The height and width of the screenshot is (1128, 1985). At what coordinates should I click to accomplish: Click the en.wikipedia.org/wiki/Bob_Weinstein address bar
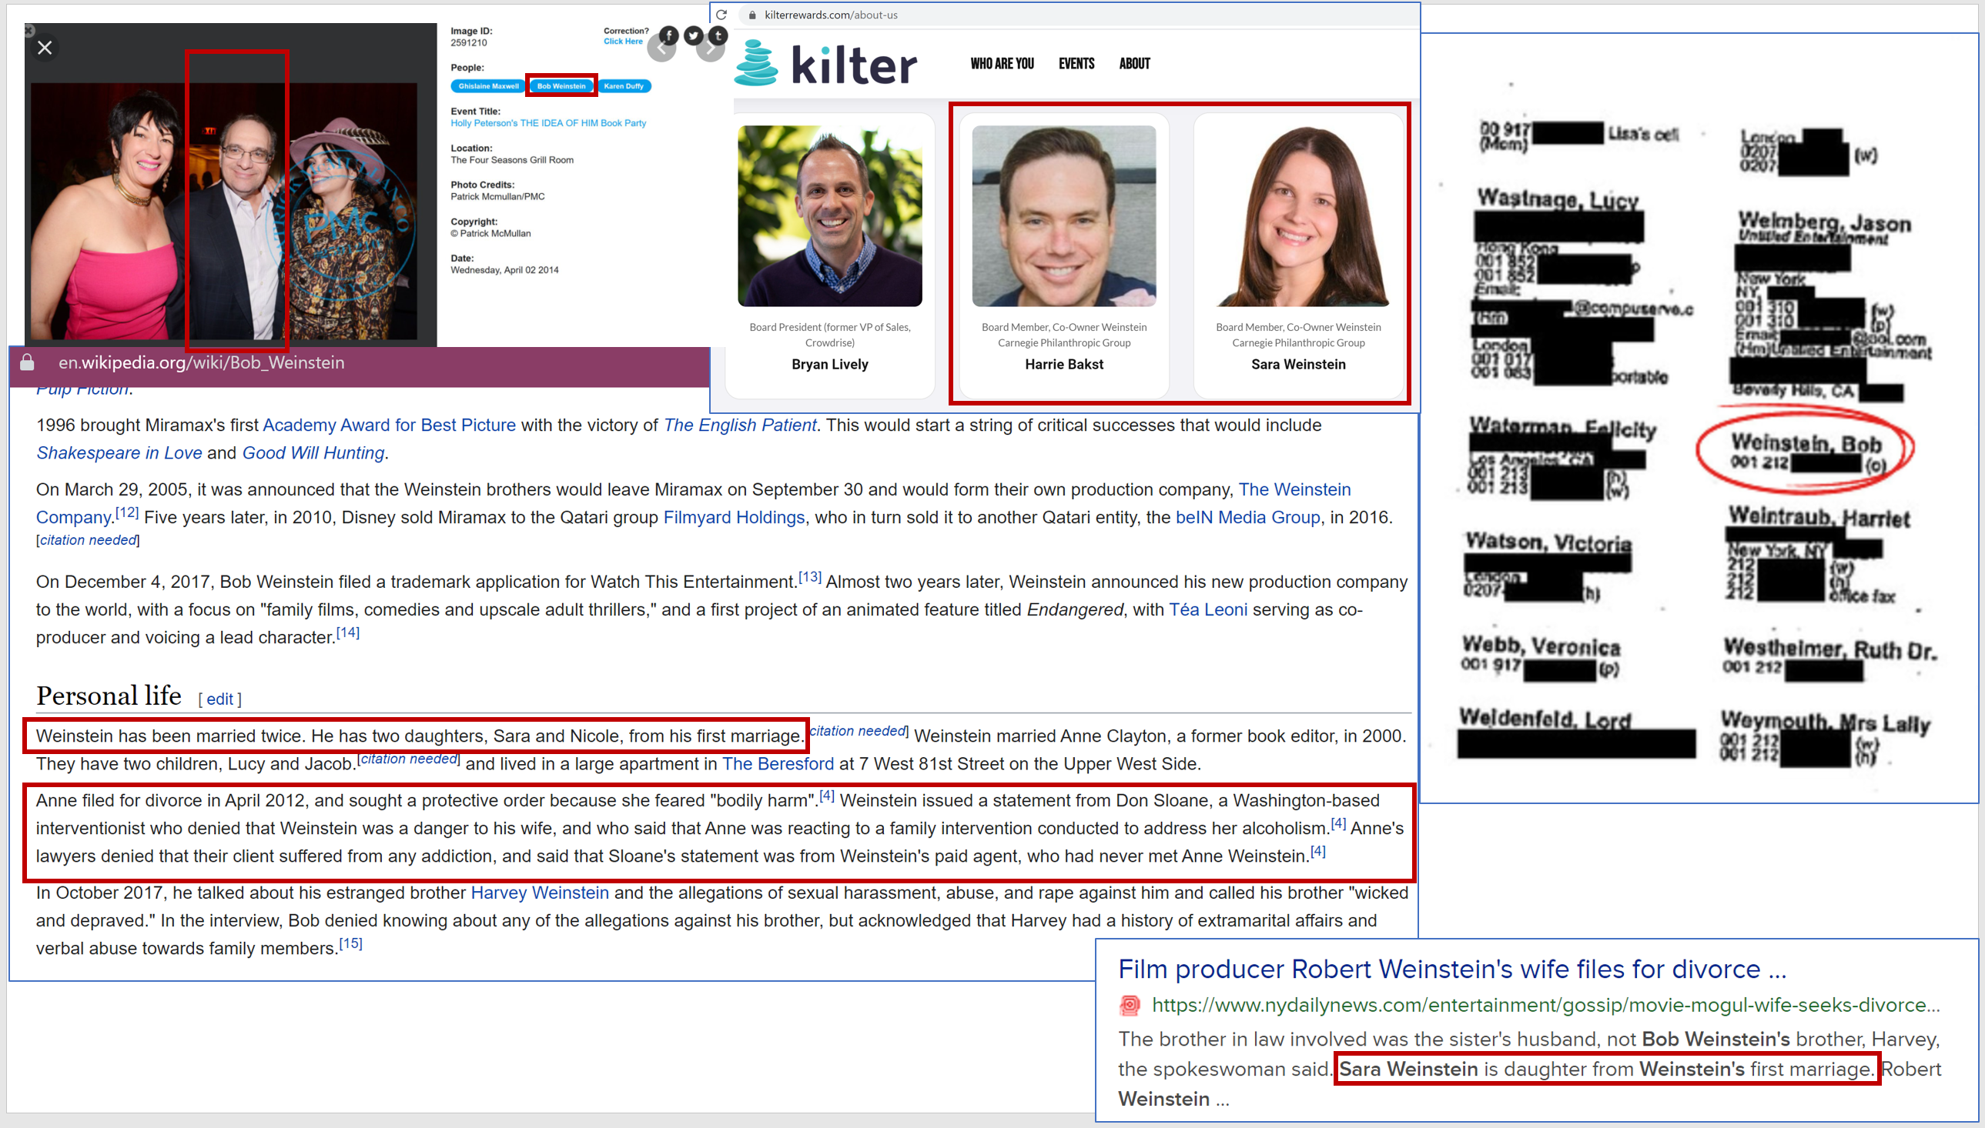(x=202, y=362)
